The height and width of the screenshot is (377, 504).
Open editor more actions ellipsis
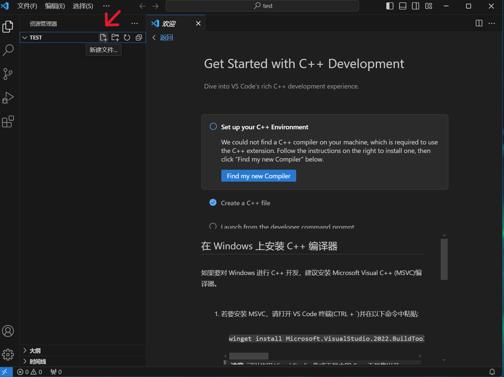tap(492, 23)
